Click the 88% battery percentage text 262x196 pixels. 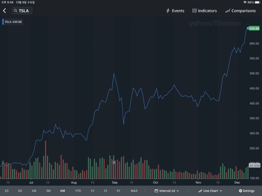tap(251, 2)
